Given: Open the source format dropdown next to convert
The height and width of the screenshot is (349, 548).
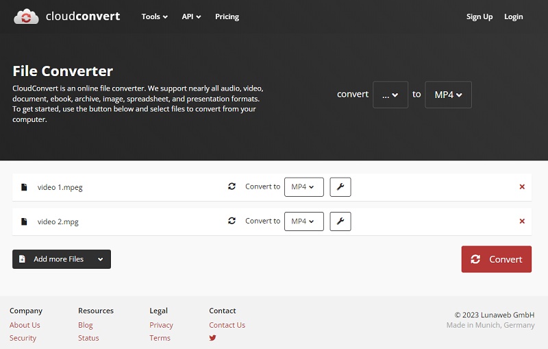Looking at the screenshot, I should click(x=390, y=95).
